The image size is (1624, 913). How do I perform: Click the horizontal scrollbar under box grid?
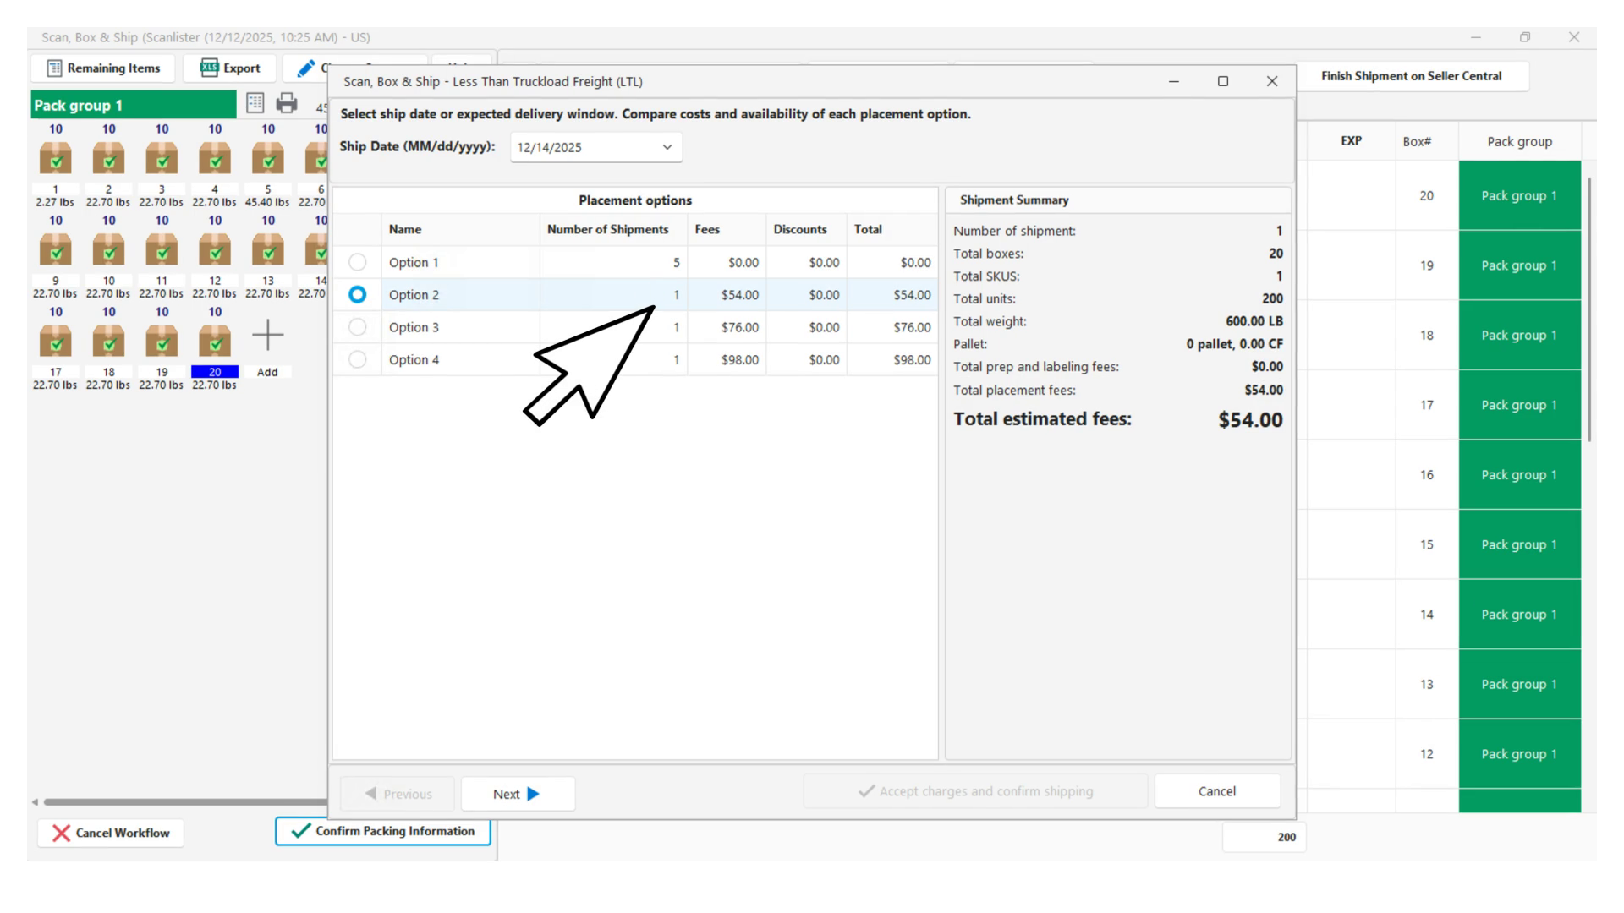pyautogui.click(x=182, y=801)
